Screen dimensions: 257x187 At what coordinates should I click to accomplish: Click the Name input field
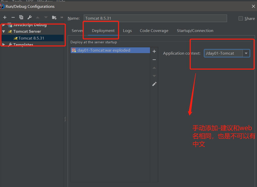click(155, 18)
